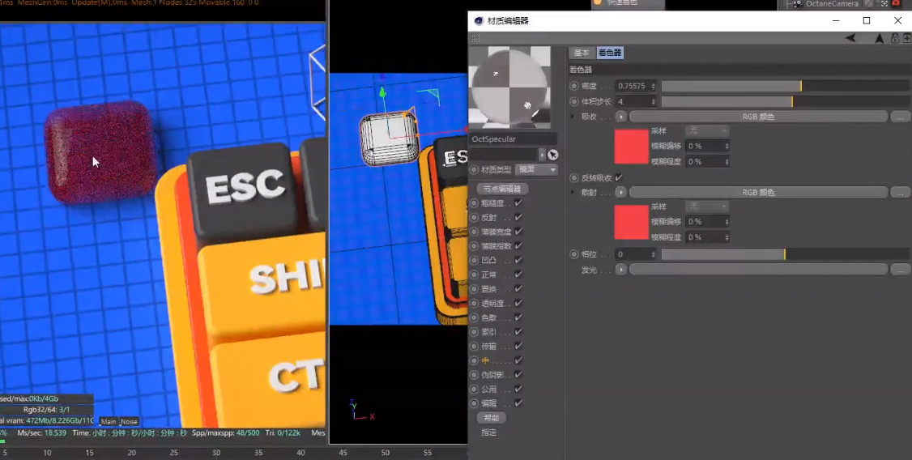Open the 发光 texture arrow menu
The width and height of the screenshot is (912, 460).
pyautogui.click(x=621, y=270)
